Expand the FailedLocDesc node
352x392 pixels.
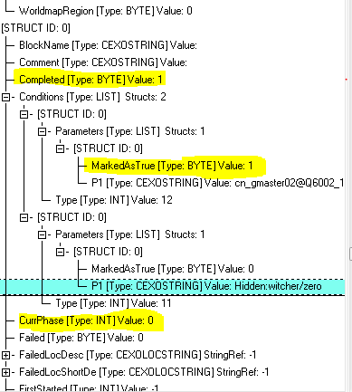pyautogui.click(x=5, y=355)
